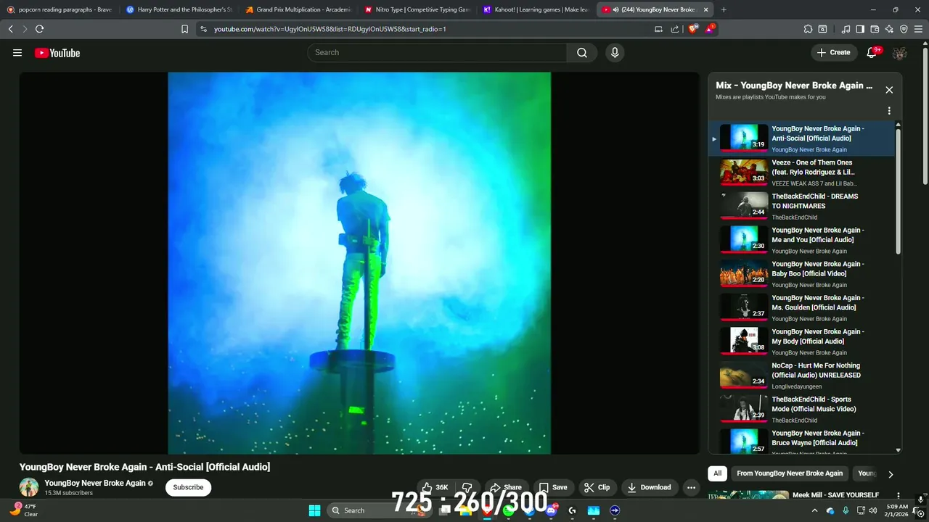Open the media control music note icon
The image size is (929, 522).
[x=846, y=29]
